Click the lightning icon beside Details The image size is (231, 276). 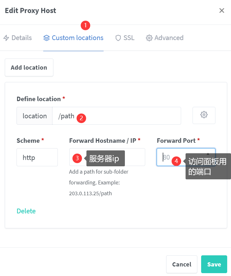click(6, 38)
